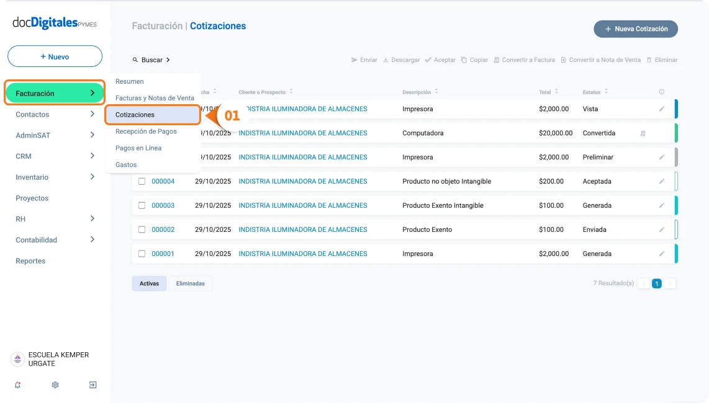Image resolution: width=709 pixels, height=403 pixels.
Task: Click the pencil icon for quotation 000001
Action: tap(662, 254)
